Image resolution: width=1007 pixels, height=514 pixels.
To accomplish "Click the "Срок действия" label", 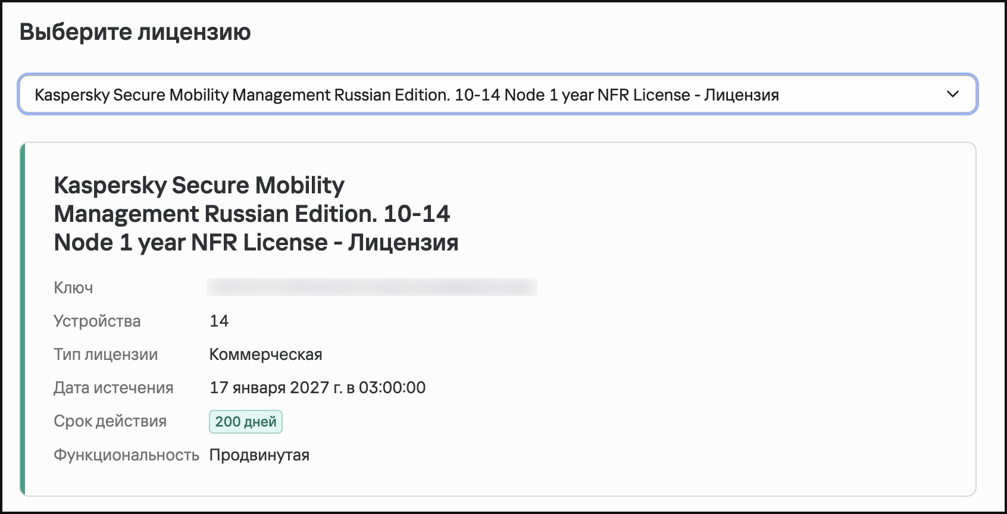I will click(x=110, y=421).
